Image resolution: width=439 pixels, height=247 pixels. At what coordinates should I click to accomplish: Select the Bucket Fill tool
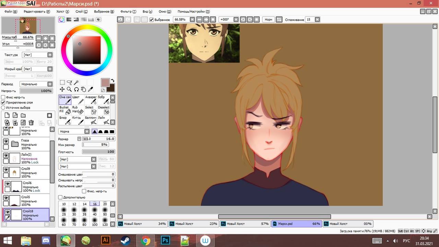(x=65, y=110)
